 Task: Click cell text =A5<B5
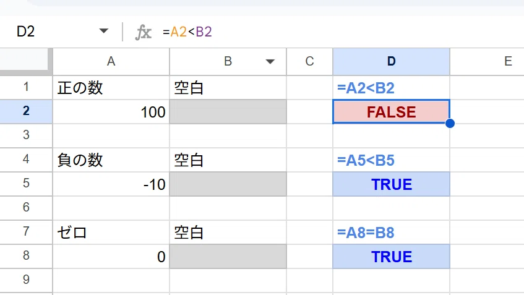click(x=366, y=160)
